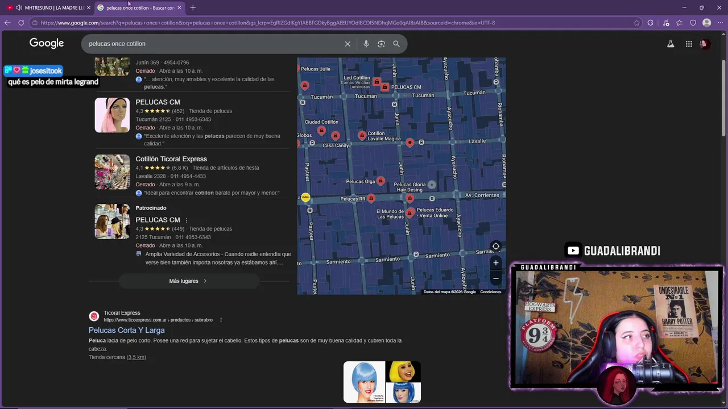Viewport: 728px width, 409px height.
Task: Click the Ticoral Express favicon
Action: point(94,316)
